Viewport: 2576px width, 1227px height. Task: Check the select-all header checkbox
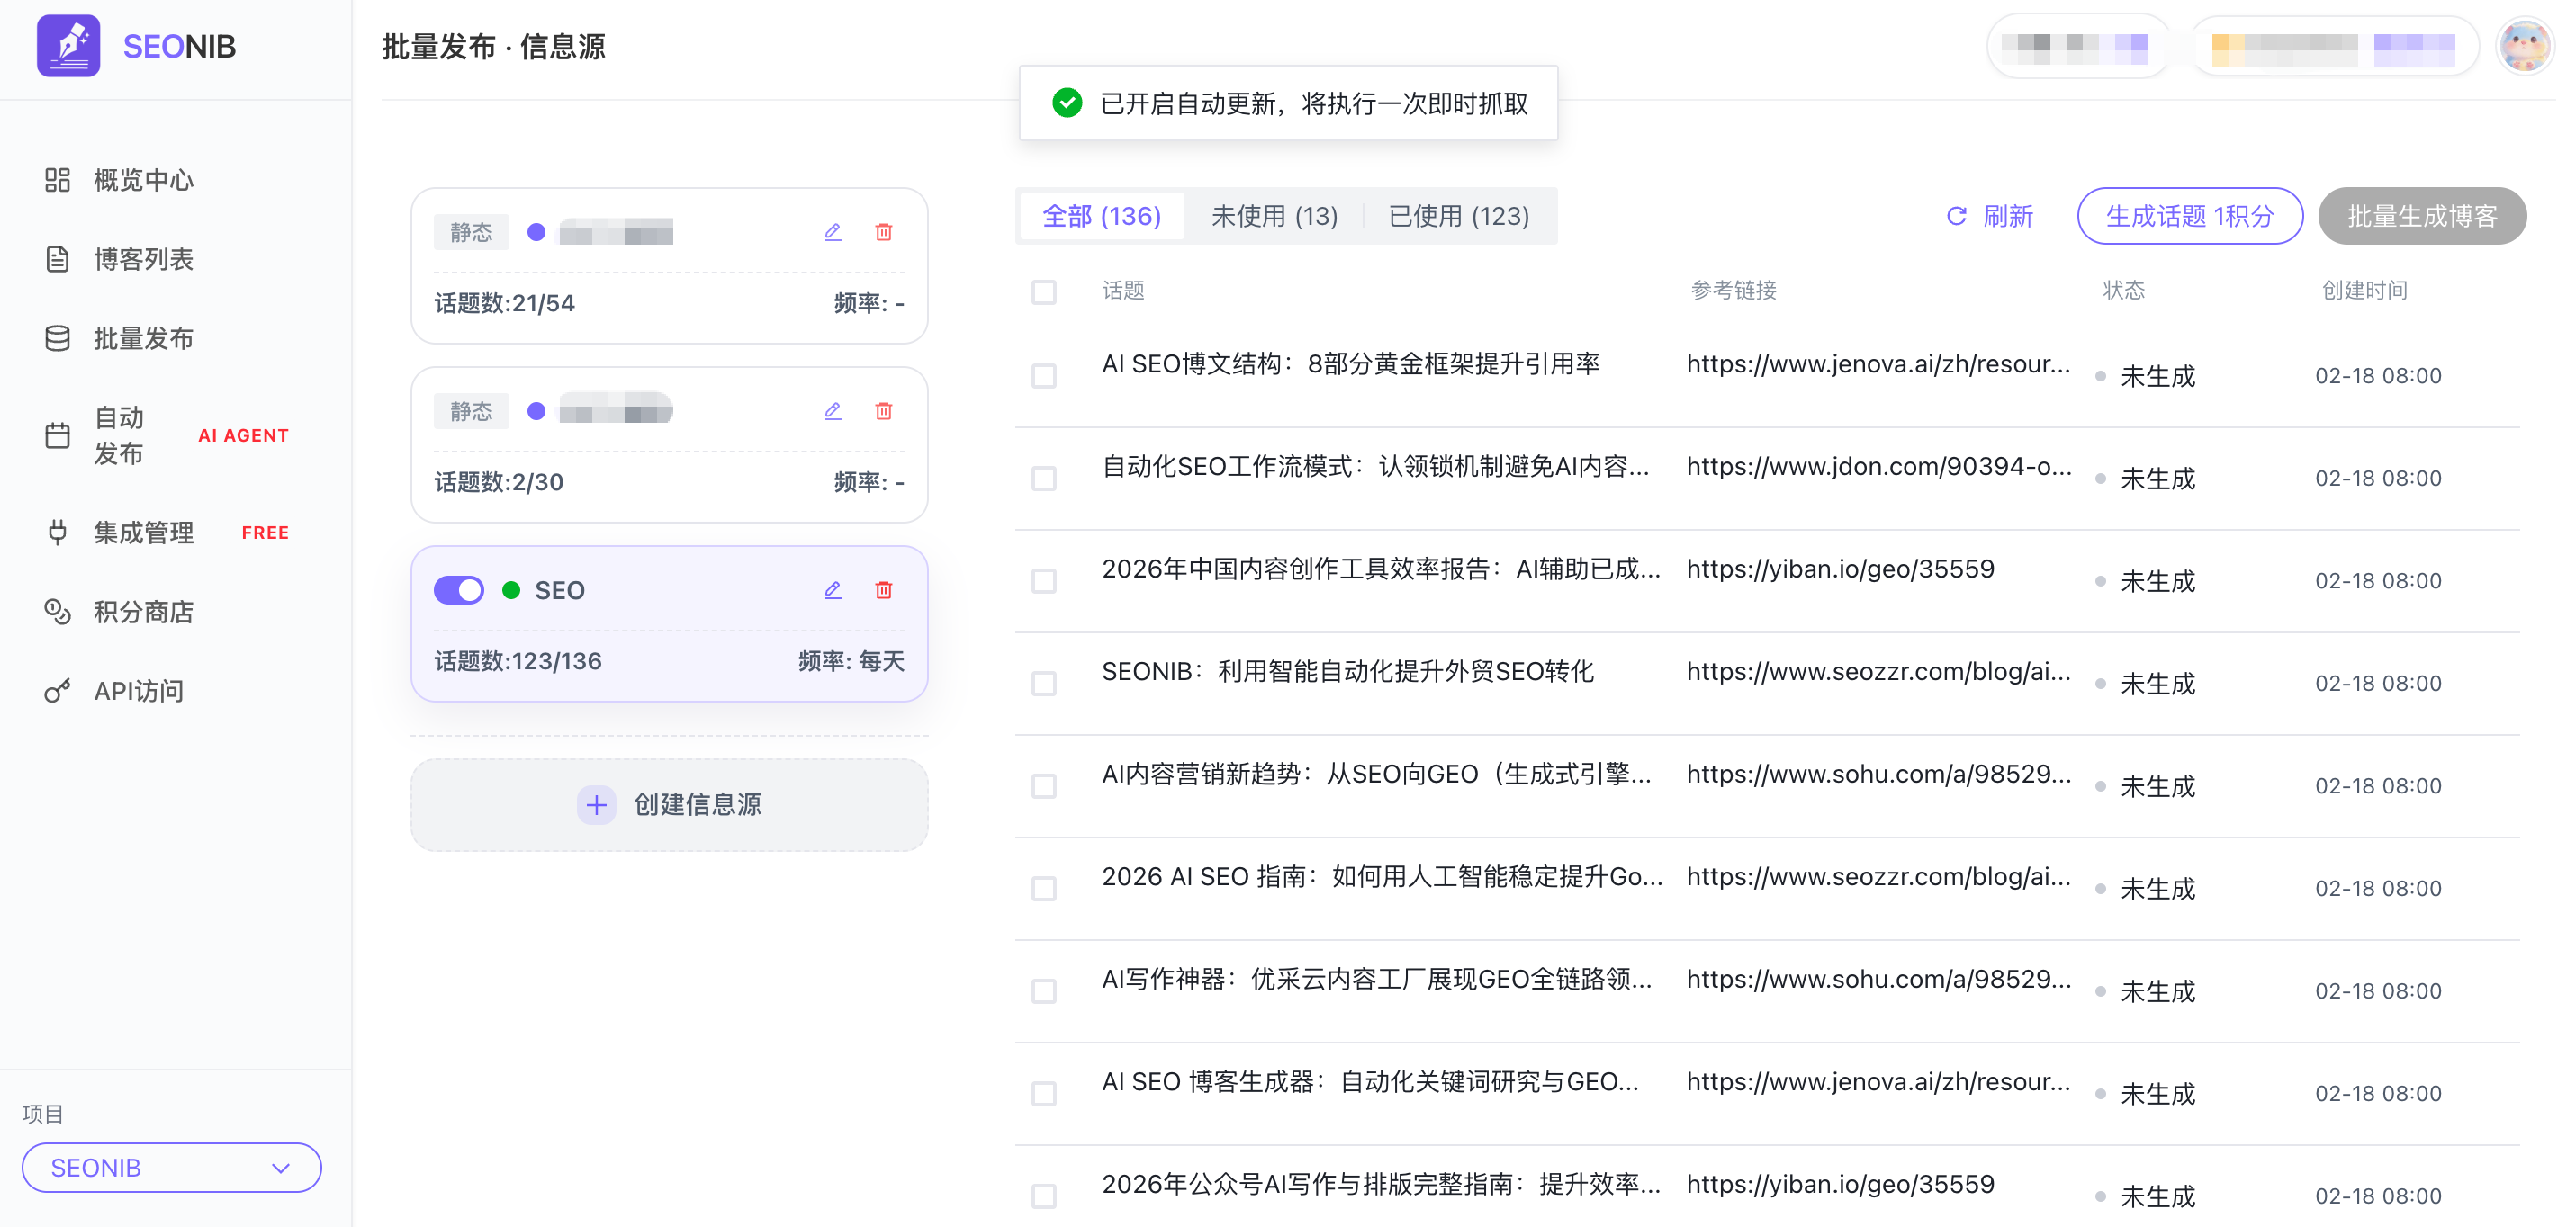(1044, 291)
